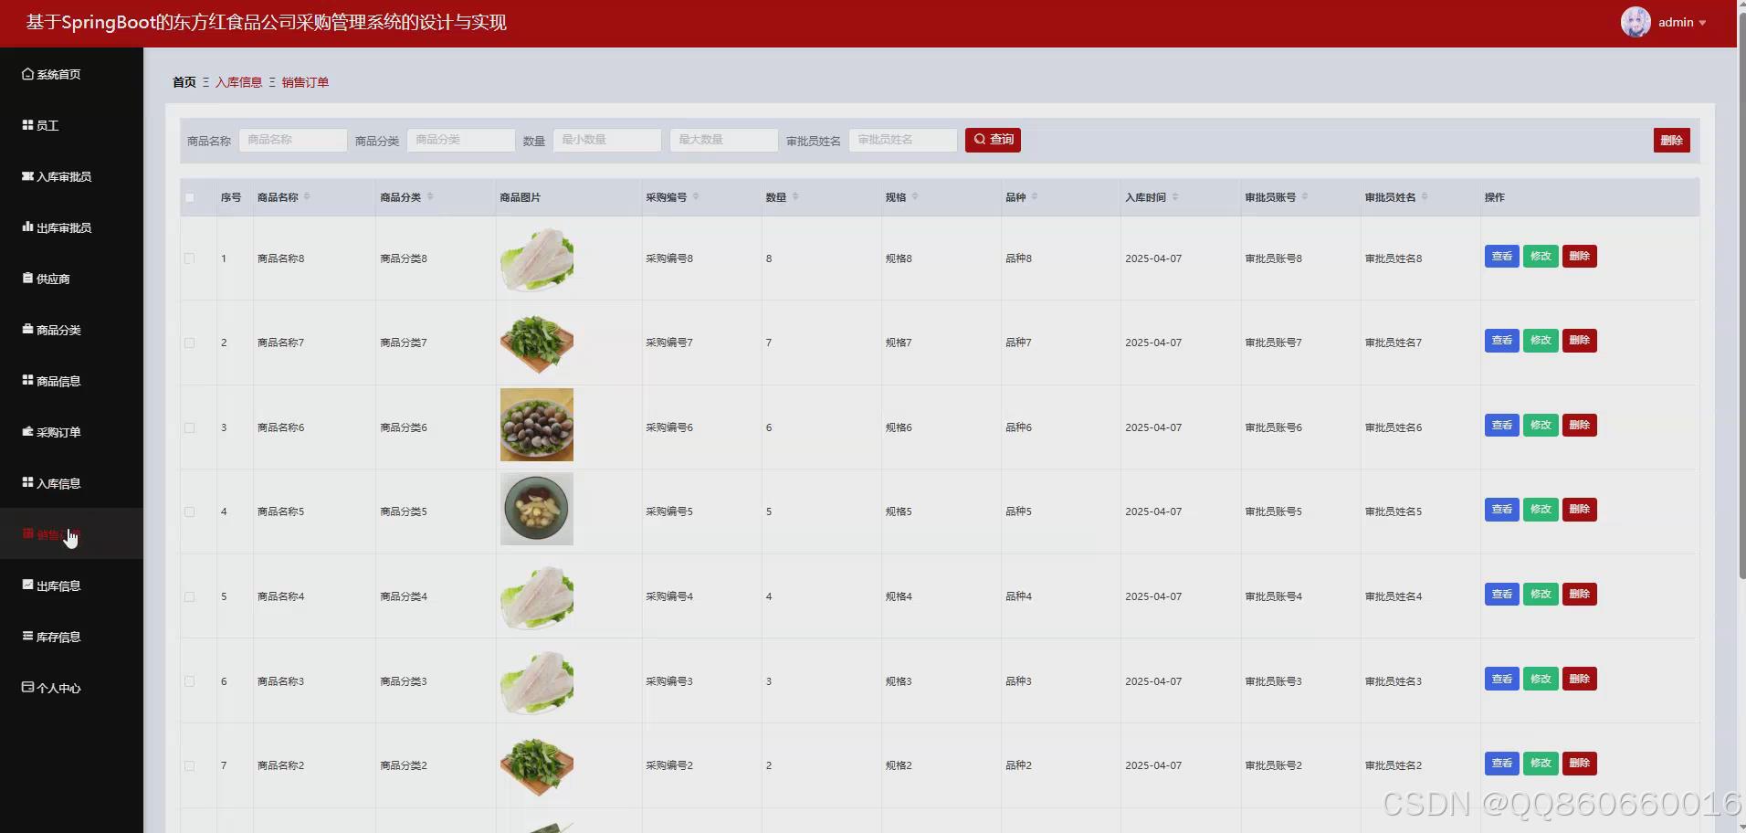1746x833 pixels.
Task: Click the 出库信息 sidebar icon
Action: (27, 585)
